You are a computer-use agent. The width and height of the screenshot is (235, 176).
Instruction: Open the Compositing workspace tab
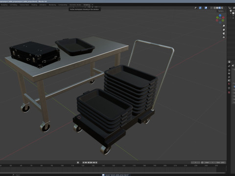click(63, 5)
